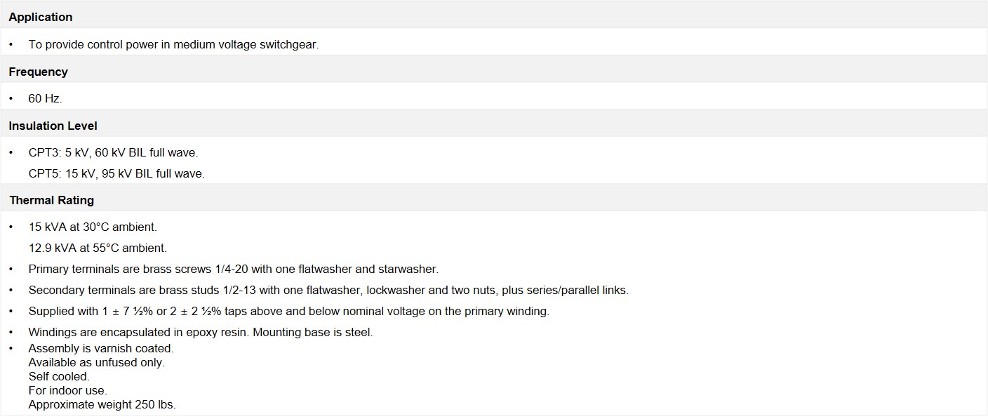This screenshot has height=419, width=988.
Task: Click the CPT5 15 kV 95 kV BIL line
Action: [116, 173]
